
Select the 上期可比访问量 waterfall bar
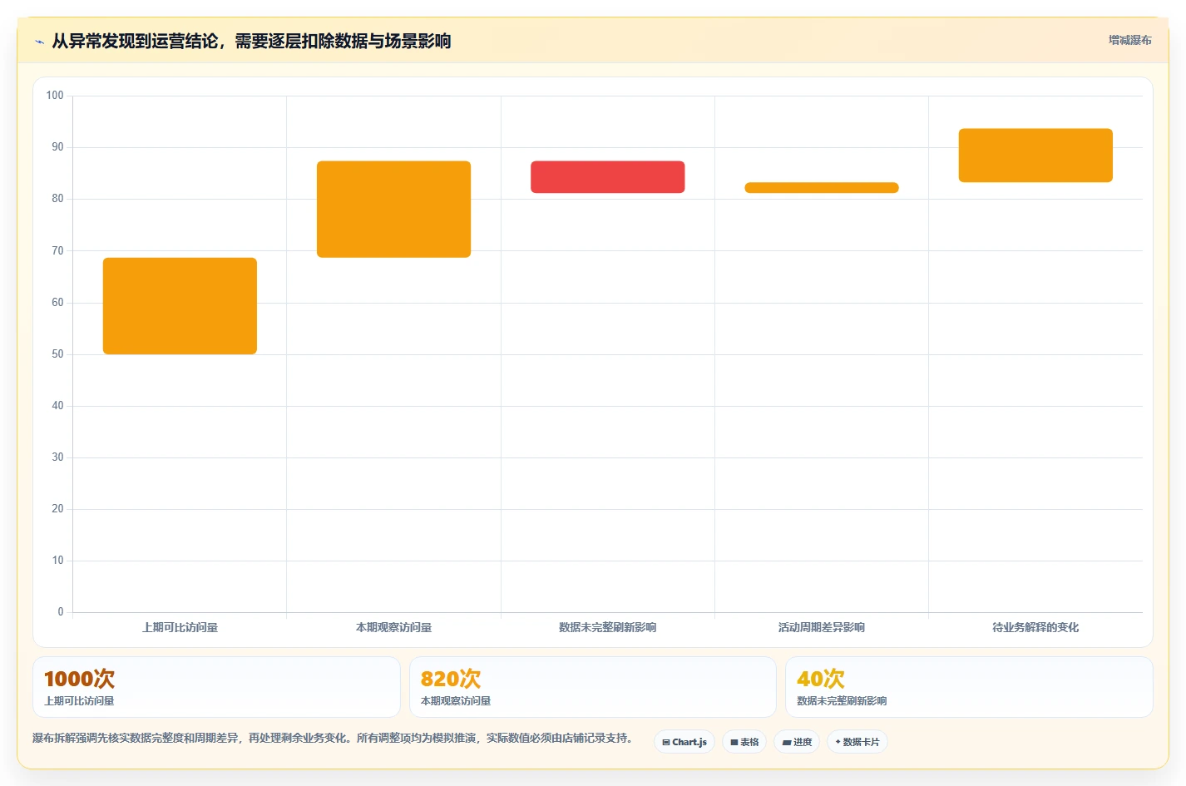pyautogui.click(x=180, y=306)
